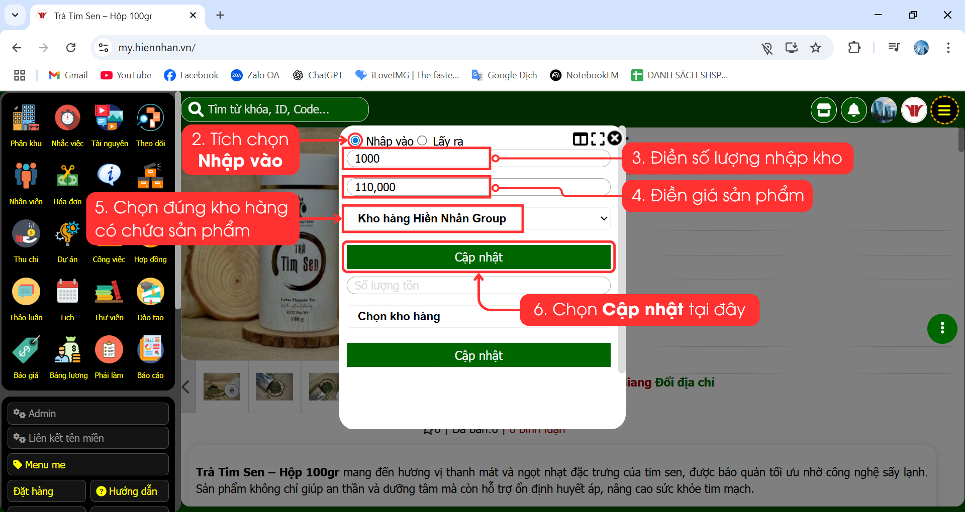
Task: Click the quantity field containing 1000
Action: [478, 159]
